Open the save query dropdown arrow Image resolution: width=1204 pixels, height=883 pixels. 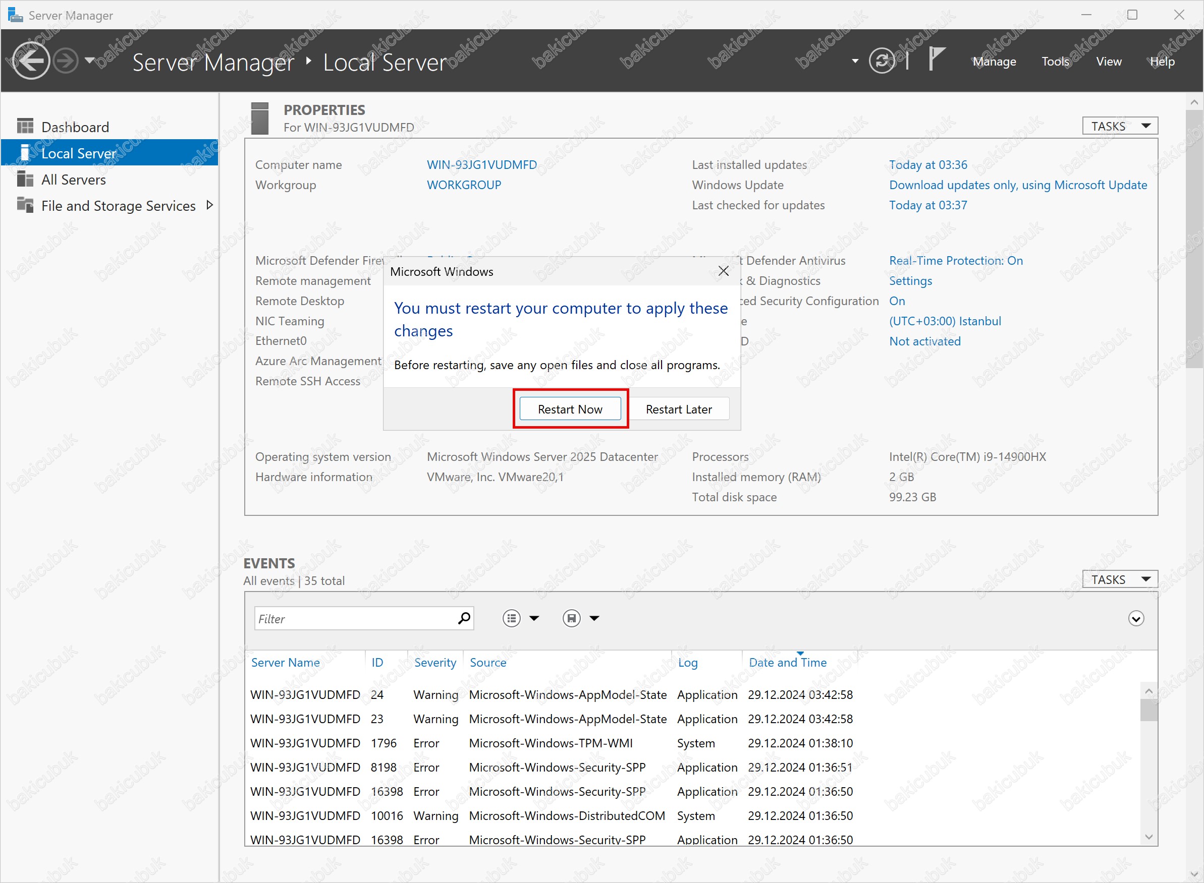coord(594,618)
